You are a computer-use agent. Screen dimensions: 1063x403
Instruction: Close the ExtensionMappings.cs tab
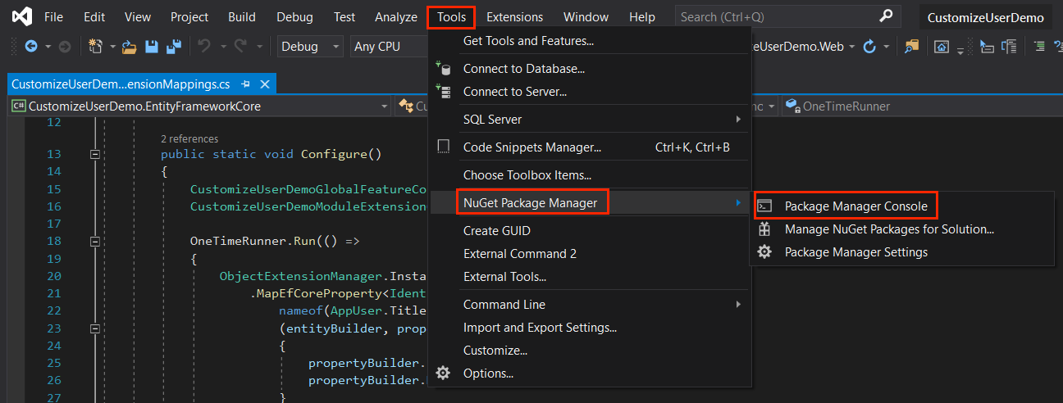[x=265, y=84]
